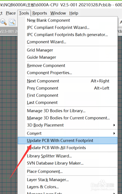
Task: Expand the Convert submenu arrow
Action: (114, 133)
